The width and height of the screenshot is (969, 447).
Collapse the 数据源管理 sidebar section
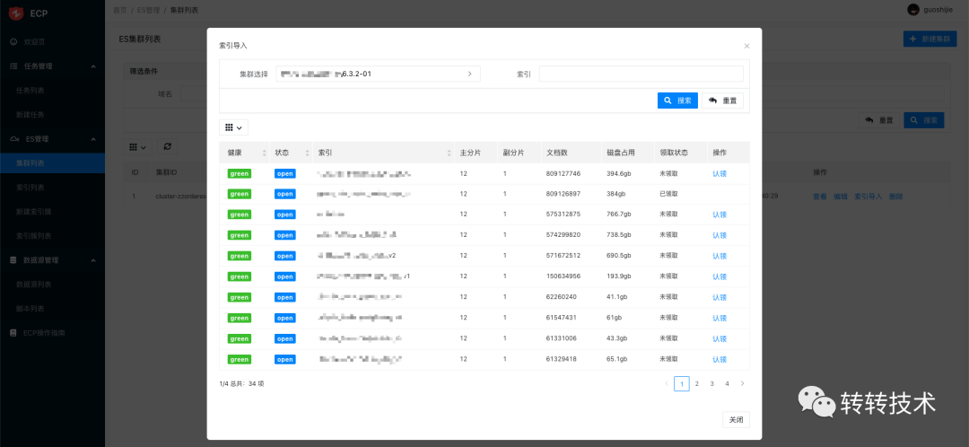(52, 260)
